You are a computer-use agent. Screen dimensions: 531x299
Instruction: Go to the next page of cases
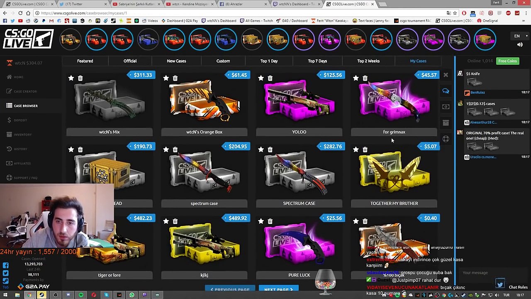(x=278, y=289)
